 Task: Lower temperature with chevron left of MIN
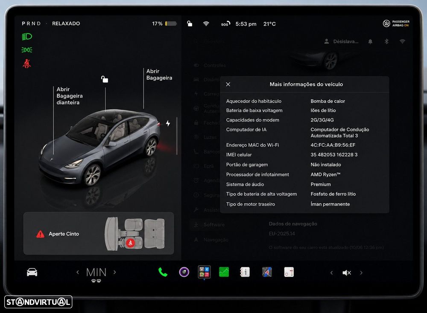click(78, 272)
